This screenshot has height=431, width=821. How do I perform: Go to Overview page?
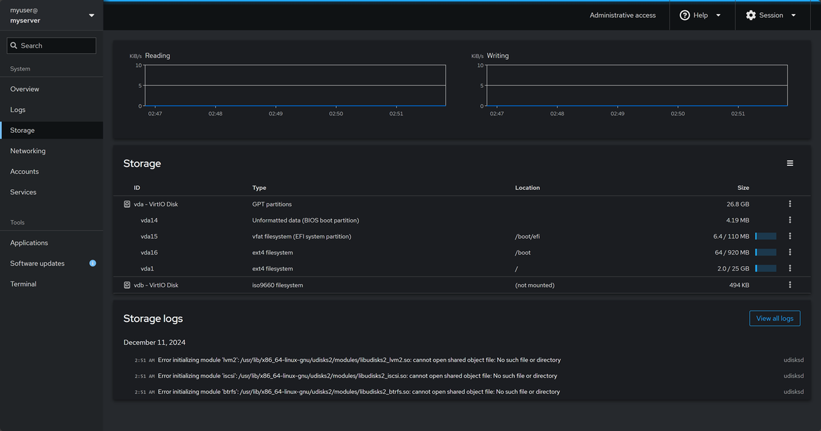(51, 89)
